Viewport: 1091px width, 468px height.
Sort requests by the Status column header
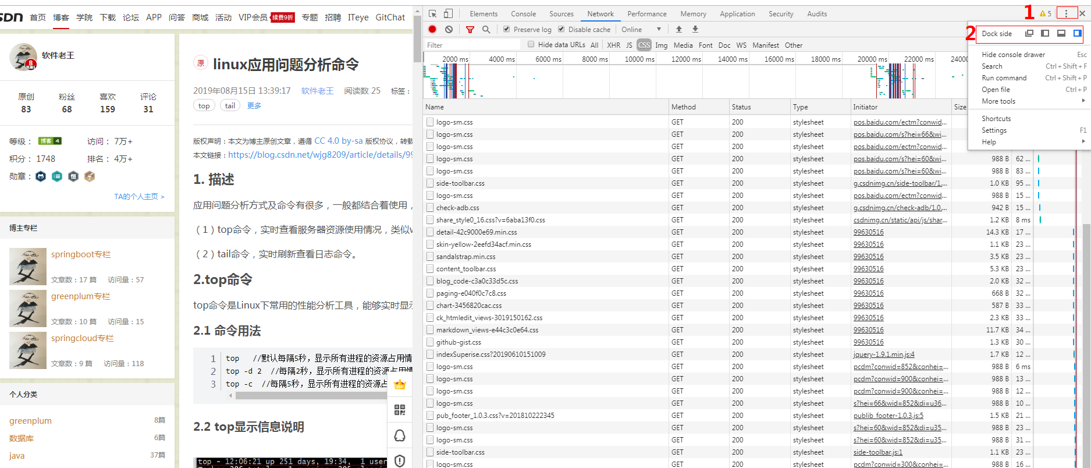point(759,107)
